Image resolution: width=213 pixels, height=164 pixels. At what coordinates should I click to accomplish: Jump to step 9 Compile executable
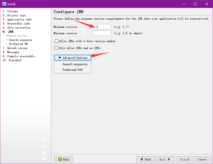click(x=19, y=56)
